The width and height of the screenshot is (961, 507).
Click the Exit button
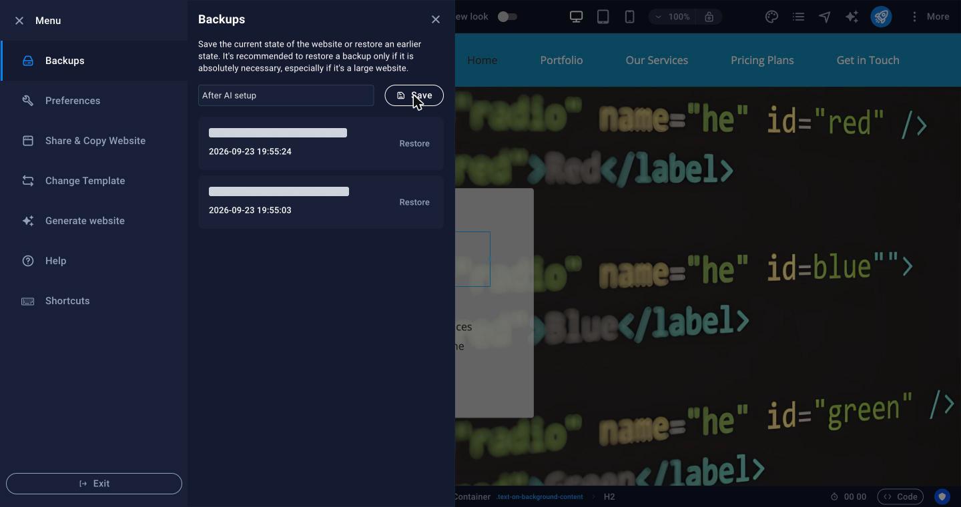pyautogui.click(x=94, y=484)
